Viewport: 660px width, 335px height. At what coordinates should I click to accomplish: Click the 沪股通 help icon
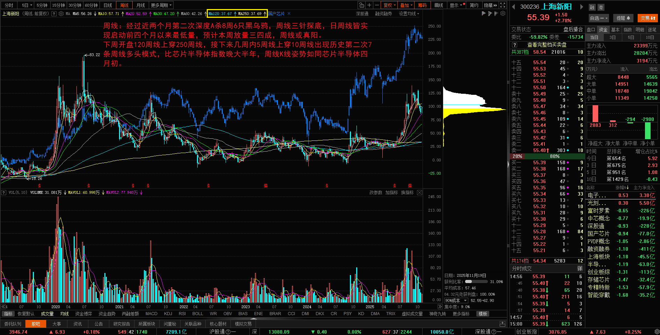[228, 332]
